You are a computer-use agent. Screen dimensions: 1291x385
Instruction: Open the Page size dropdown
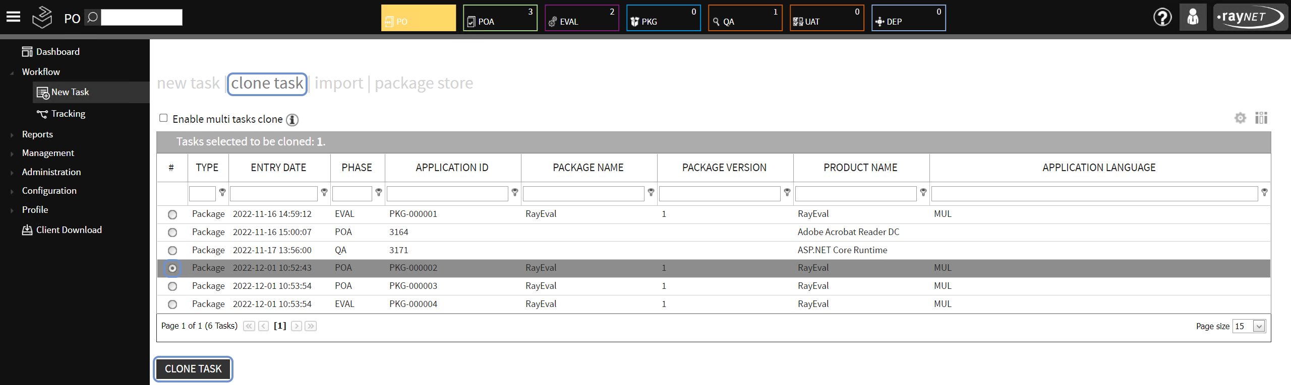[1259, 326]
